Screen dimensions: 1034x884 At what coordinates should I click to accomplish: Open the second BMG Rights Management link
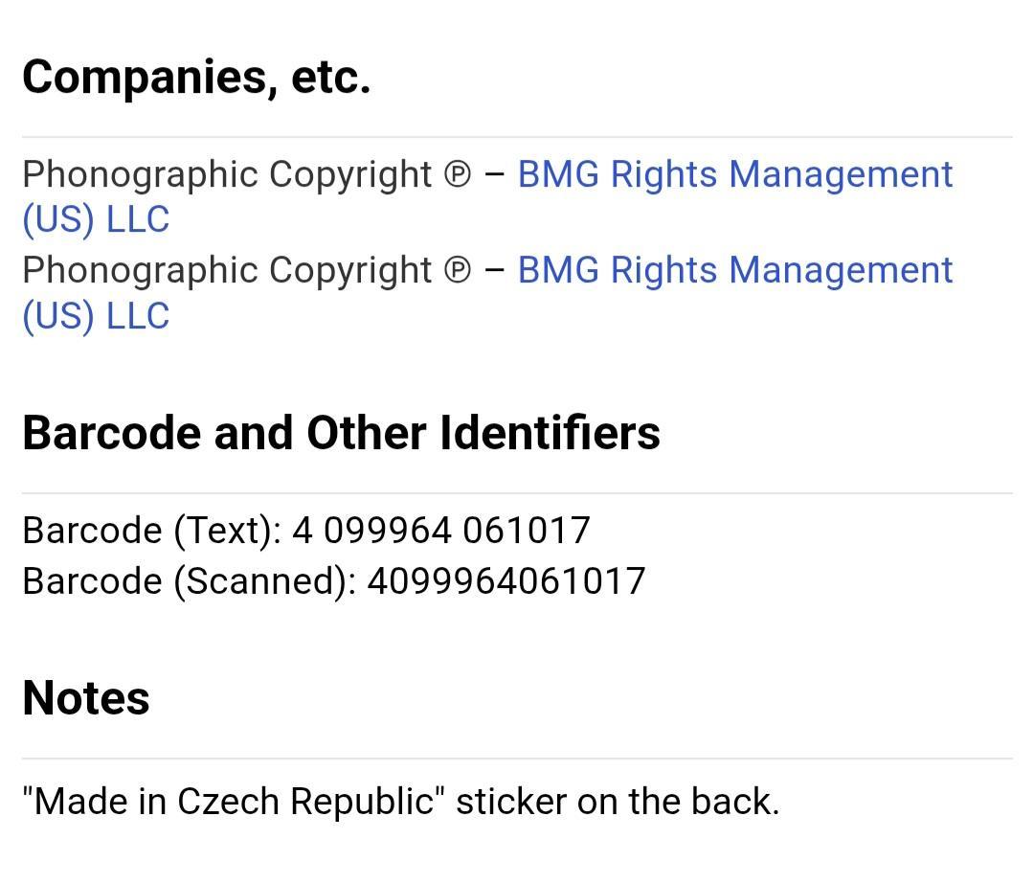(735, 270)
